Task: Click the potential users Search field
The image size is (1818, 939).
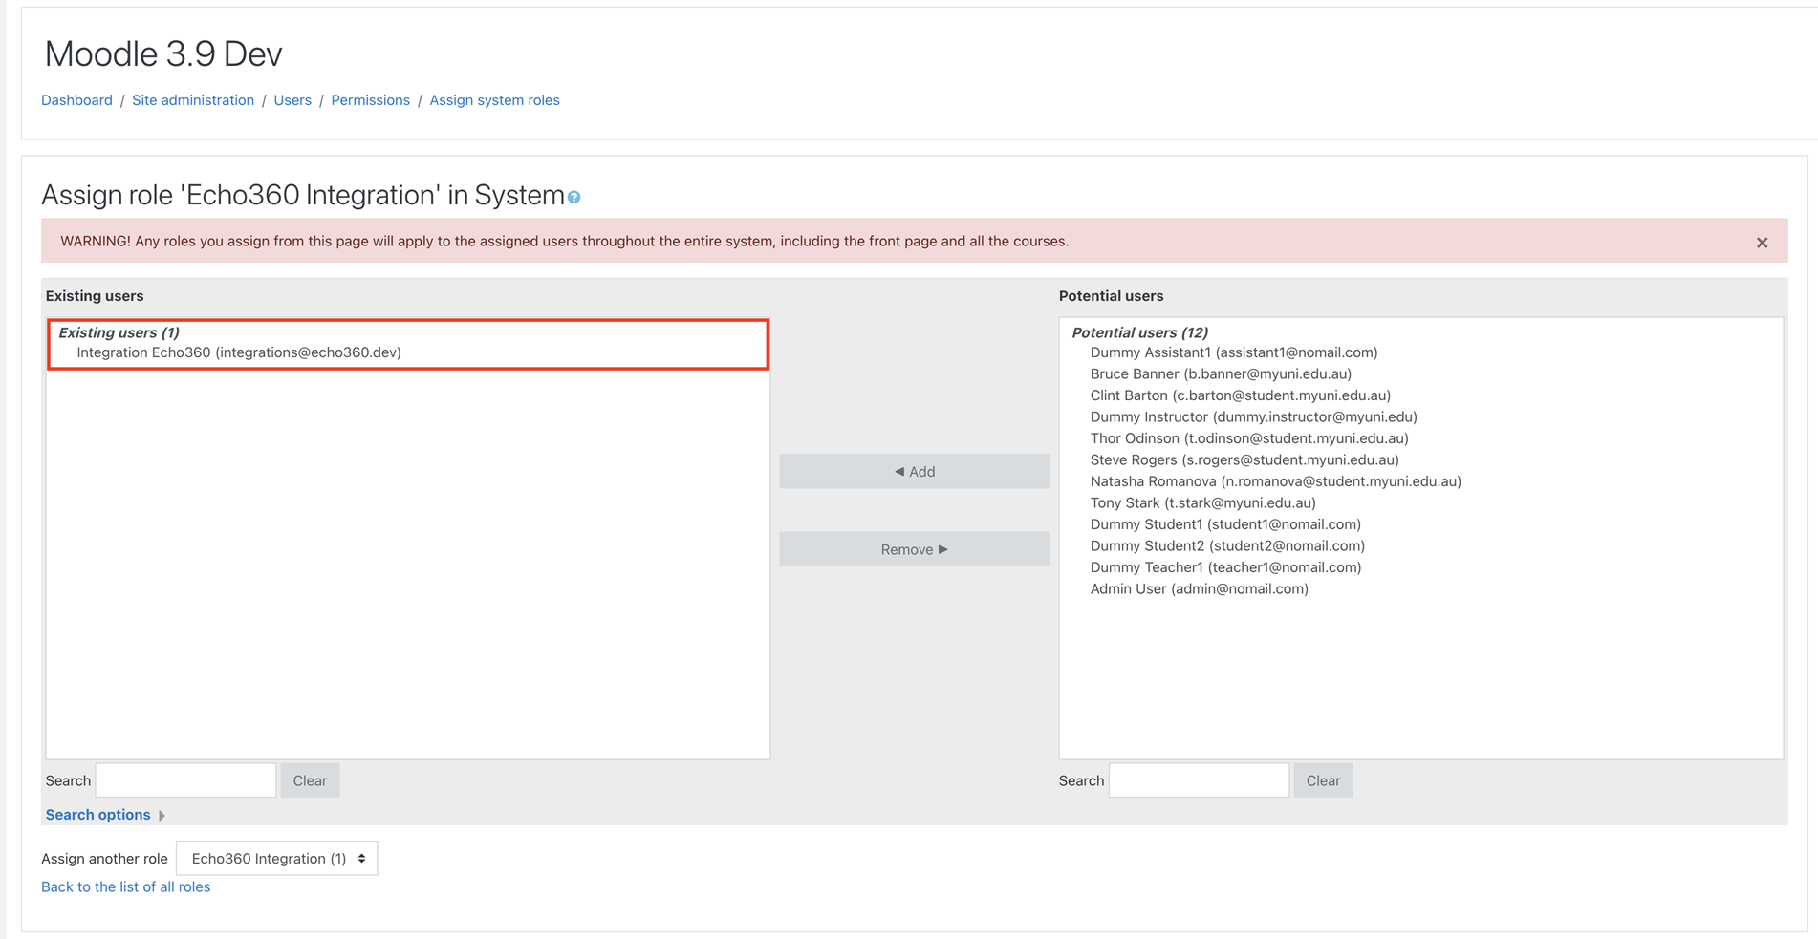Action: click(1200, 780)
